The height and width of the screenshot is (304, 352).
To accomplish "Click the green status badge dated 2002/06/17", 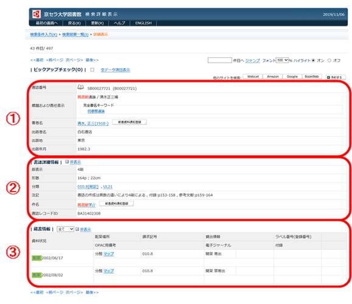I will (36, 258).
